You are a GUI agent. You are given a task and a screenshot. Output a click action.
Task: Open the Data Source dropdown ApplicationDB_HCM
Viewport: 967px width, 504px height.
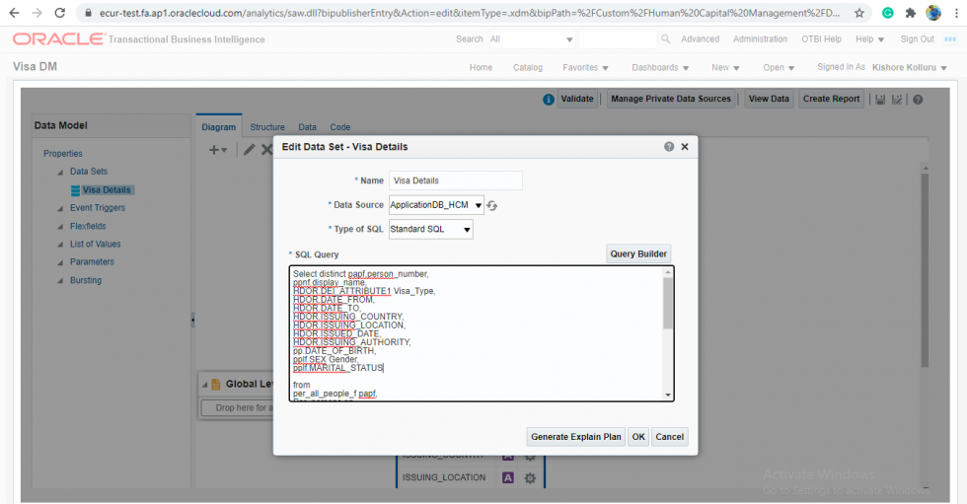pyautogui.click(x=436, y=205)
